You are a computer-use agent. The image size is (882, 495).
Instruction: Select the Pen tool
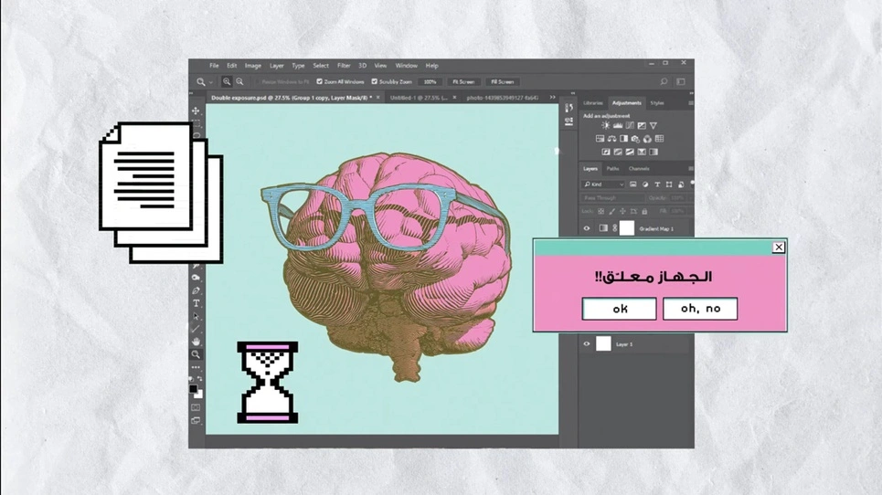tap(196, 290)
